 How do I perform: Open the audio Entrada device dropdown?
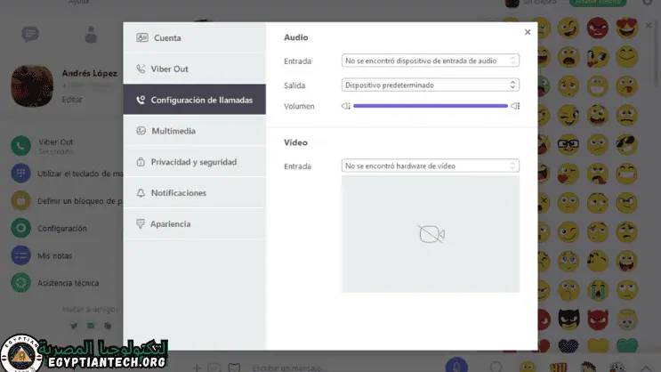[430, 61]
